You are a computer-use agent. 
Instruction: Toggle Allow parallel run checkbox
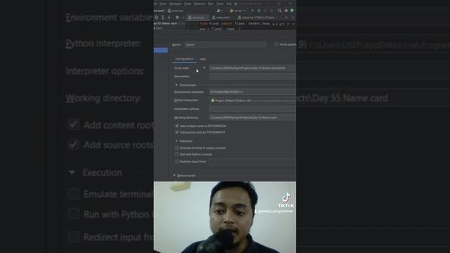[x=276, y=44]
